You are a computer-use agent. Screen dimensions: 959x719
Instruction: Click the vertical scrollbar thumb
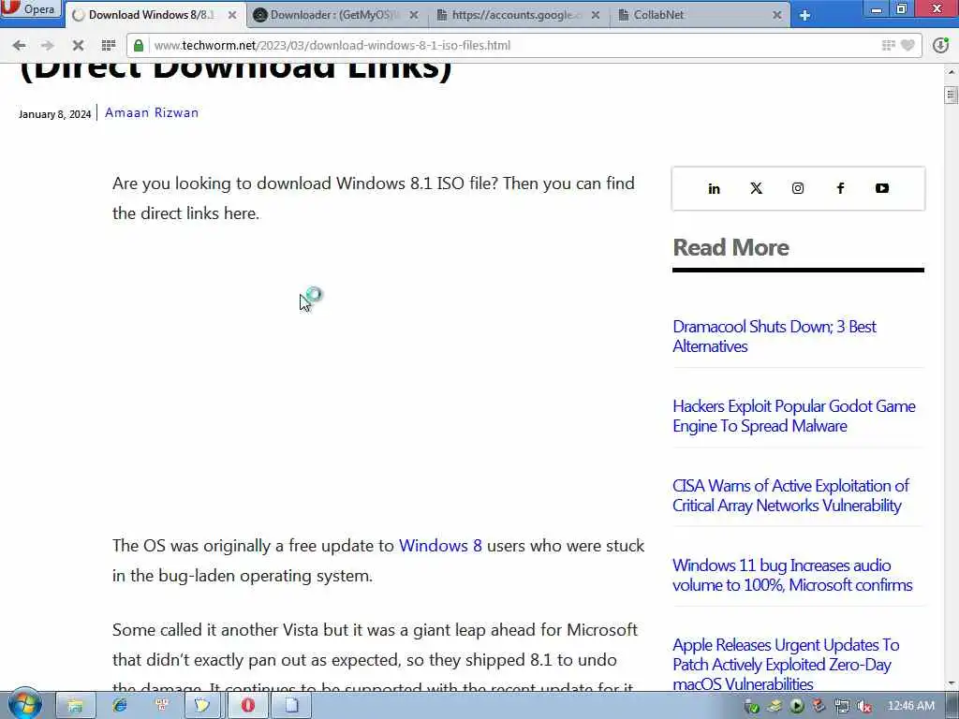click(952, 95)
